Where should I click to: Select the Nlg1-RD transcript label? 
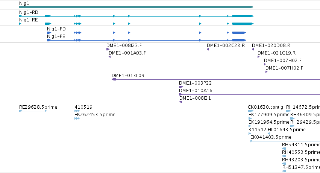[x=29, y=12]
